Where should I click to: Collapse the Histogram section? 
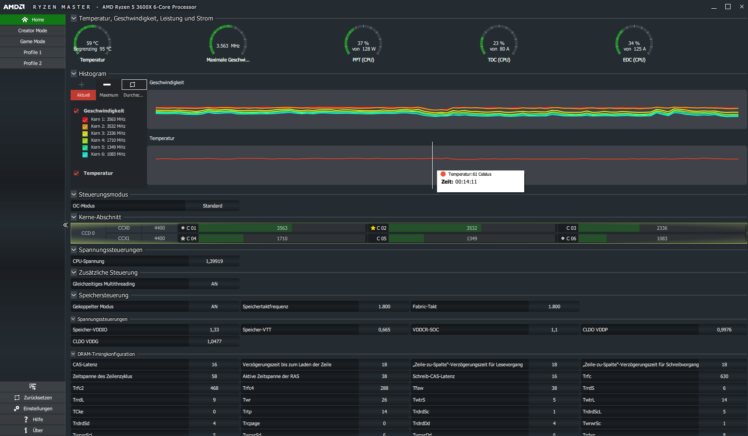74,74
